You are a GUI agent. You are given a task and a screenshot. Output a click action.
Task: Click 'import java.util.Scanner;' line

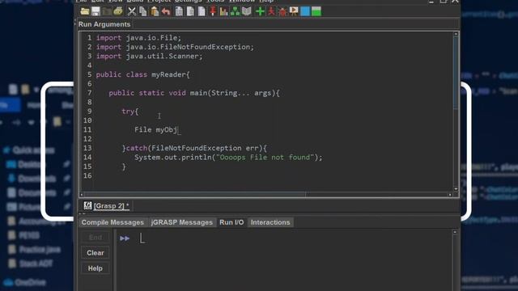149,57
